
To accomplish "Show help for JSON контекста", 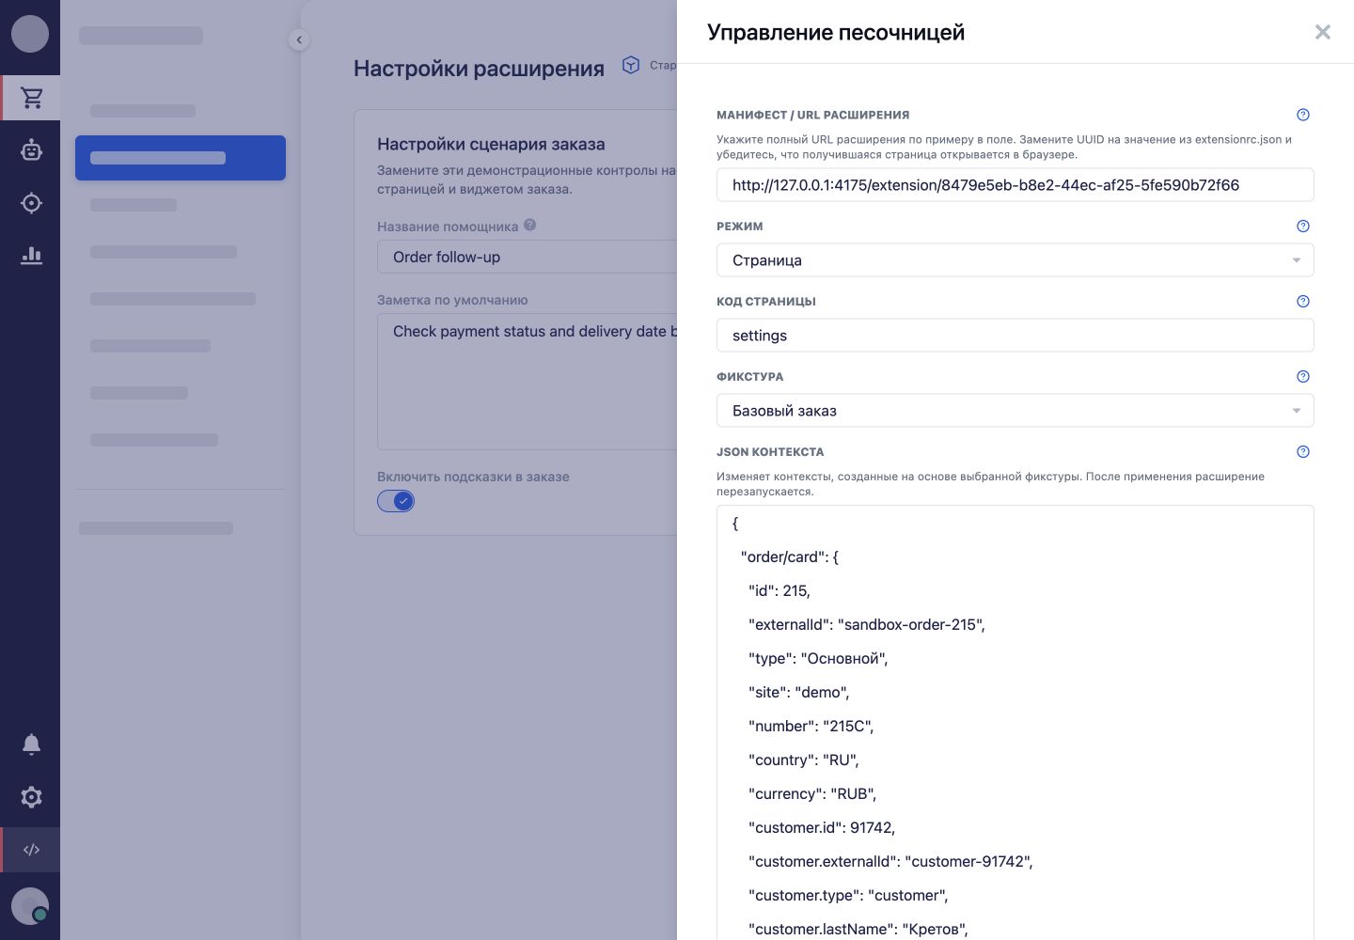I will [x=1303, y=452].
